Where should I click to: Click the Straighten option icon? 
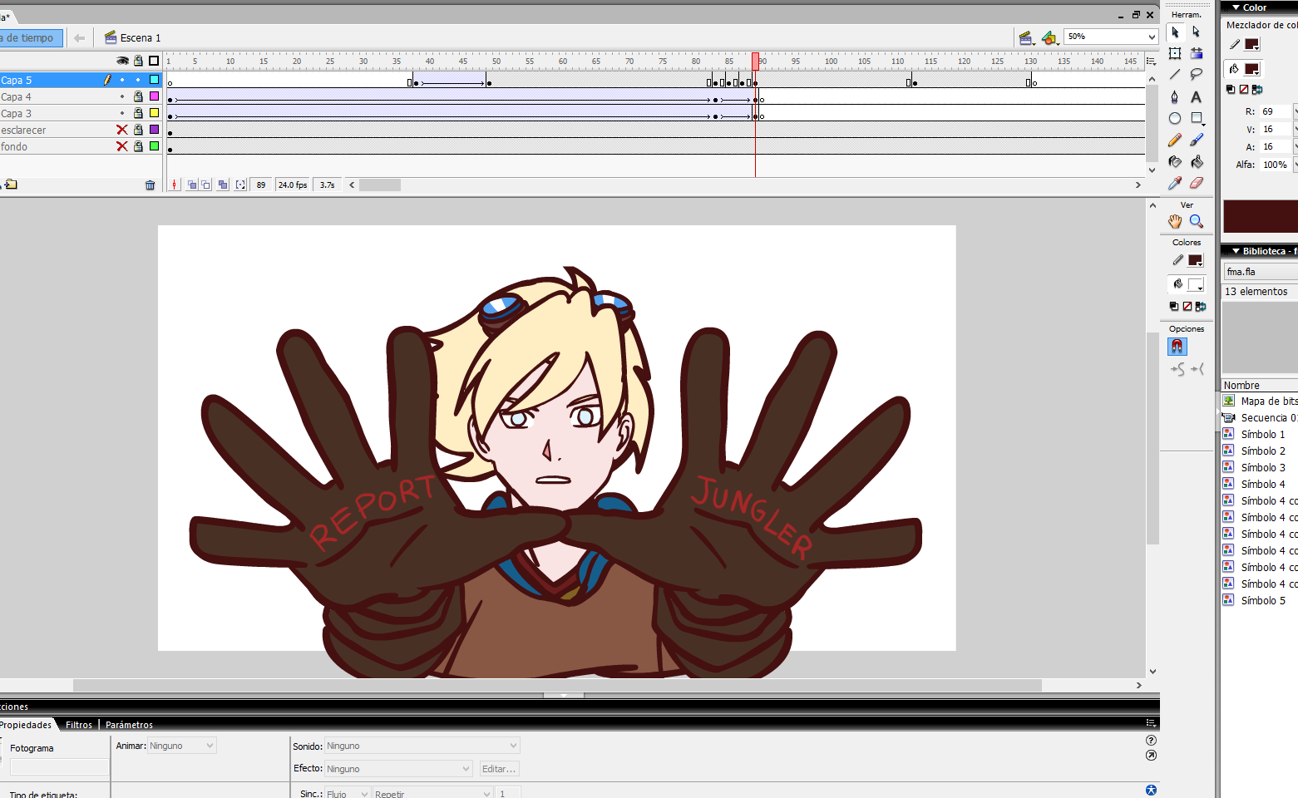1197,369
